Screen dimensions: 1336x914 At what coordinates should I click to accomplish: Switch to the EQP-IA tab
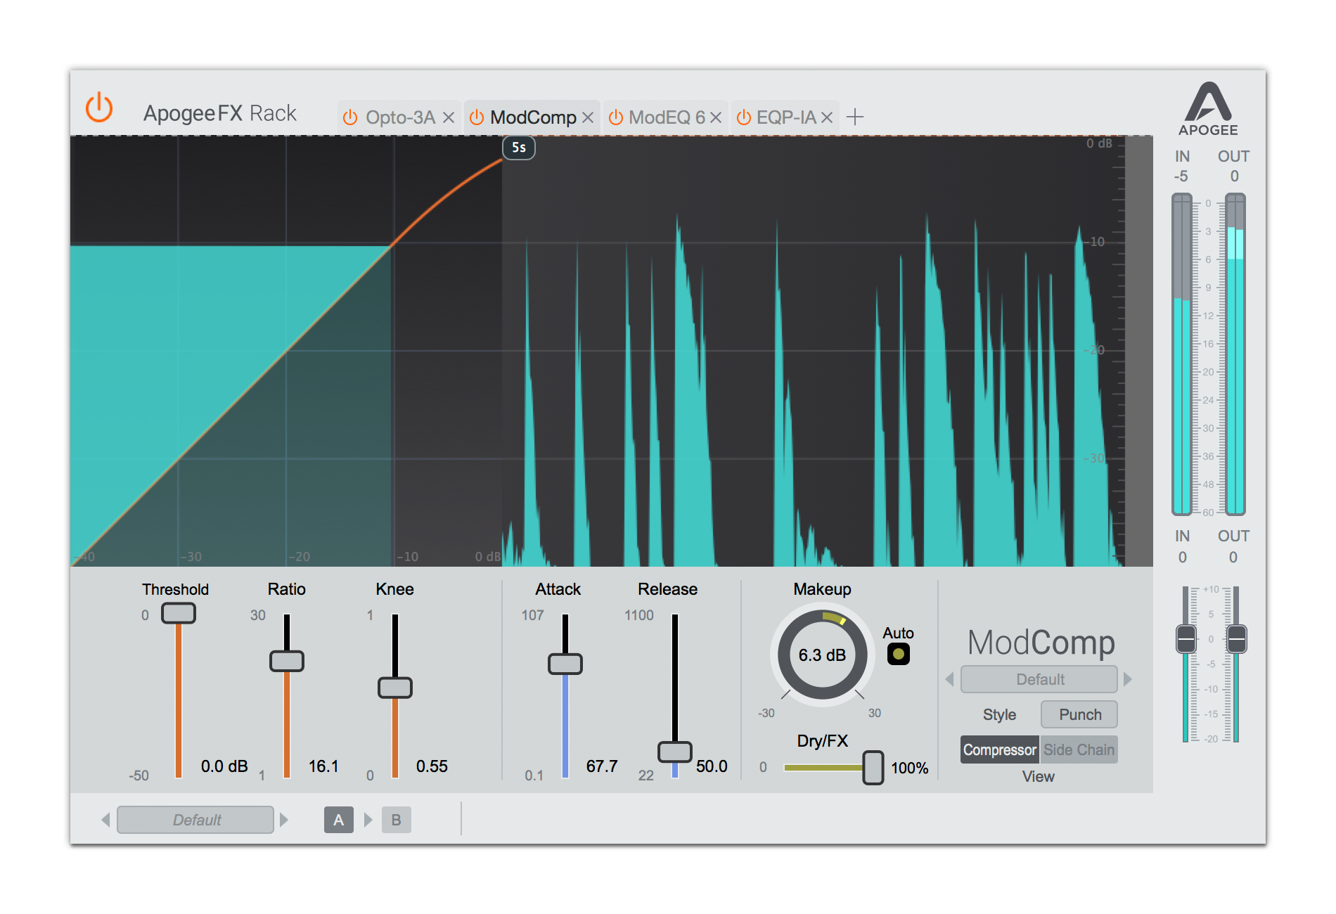click(x=789, y=117)
